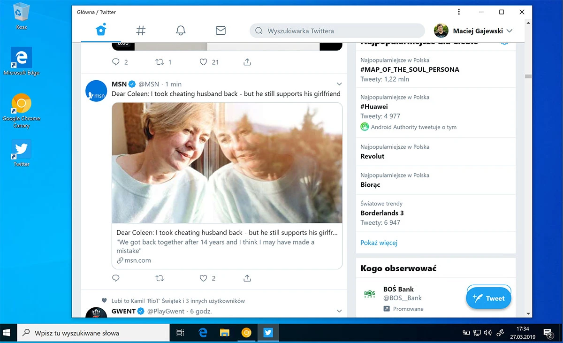Open the Explore hashtag tab

point(141,30)
